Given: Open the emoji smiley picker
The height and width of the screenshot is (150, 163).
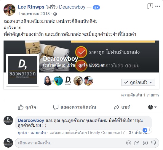Looking at the screenshot, I should click(x=129, y=143).
